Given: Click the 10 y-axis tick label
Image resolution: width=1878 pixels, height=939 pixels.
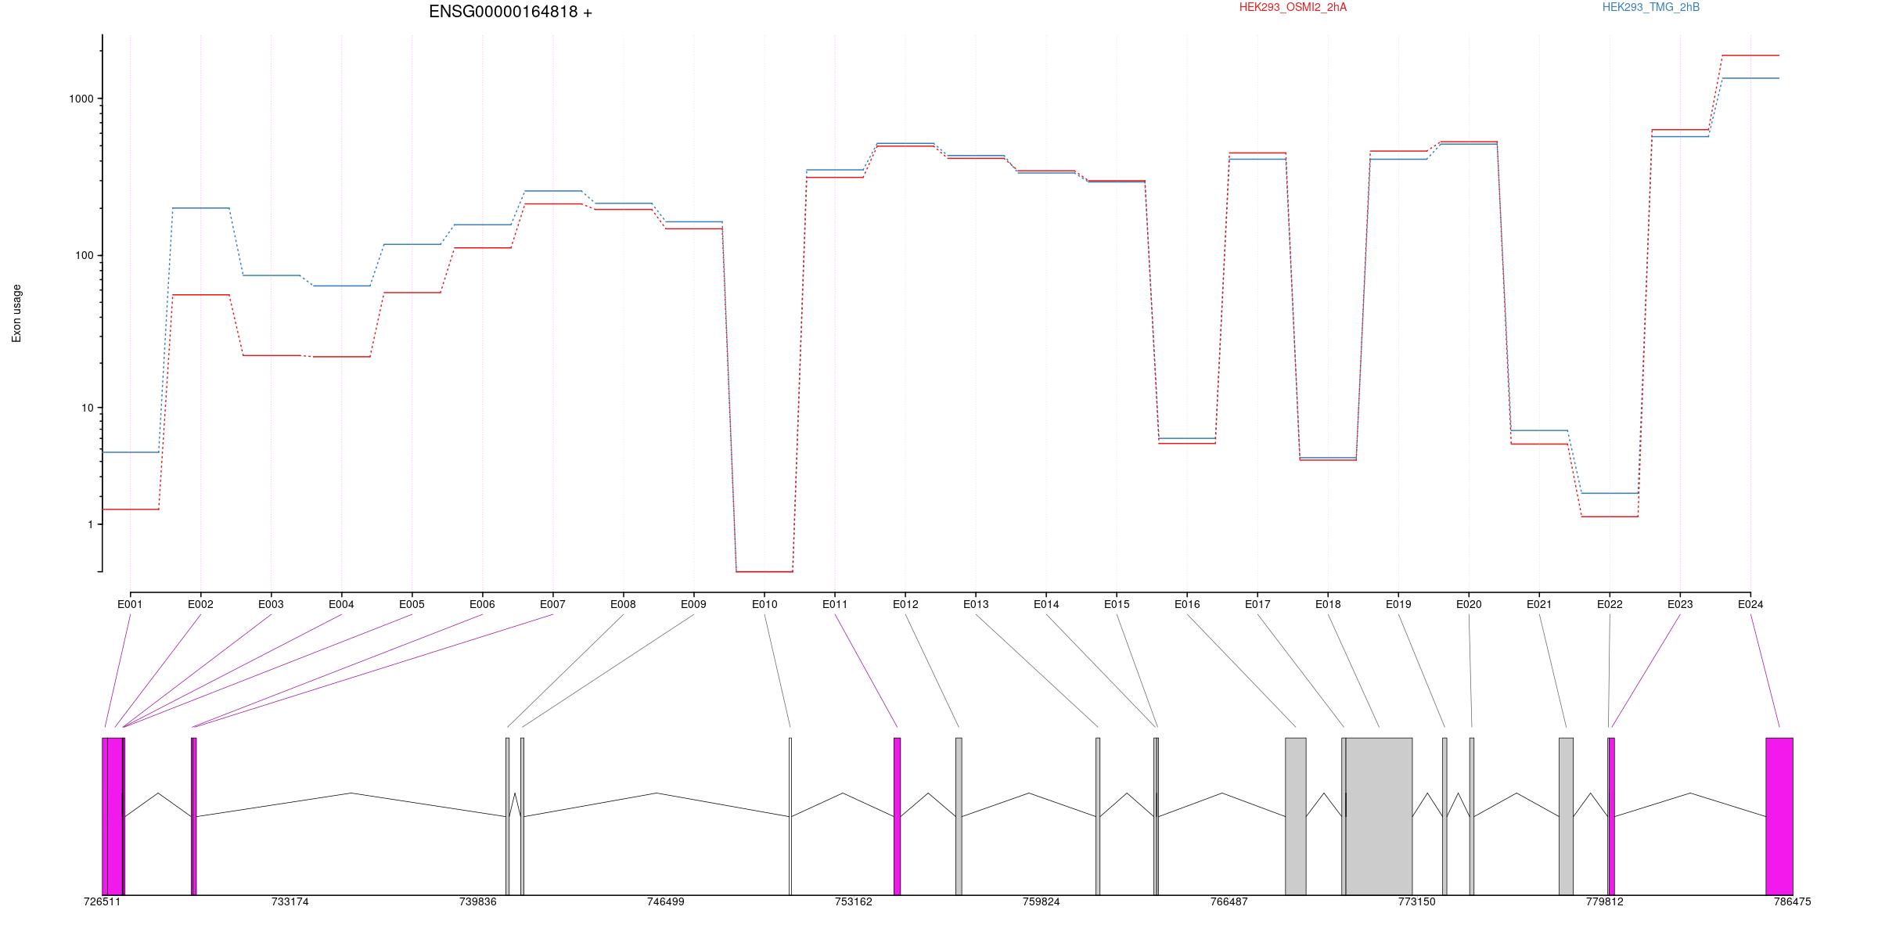Looking at the screenshot, I should coord(88,408).
